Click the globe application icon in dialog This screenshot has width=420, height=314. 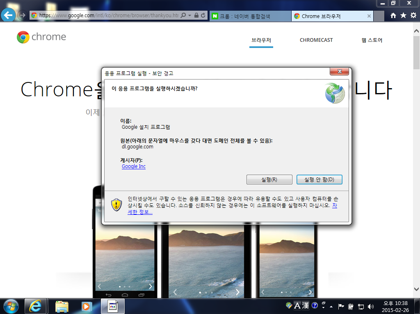(x=335, y=93)
